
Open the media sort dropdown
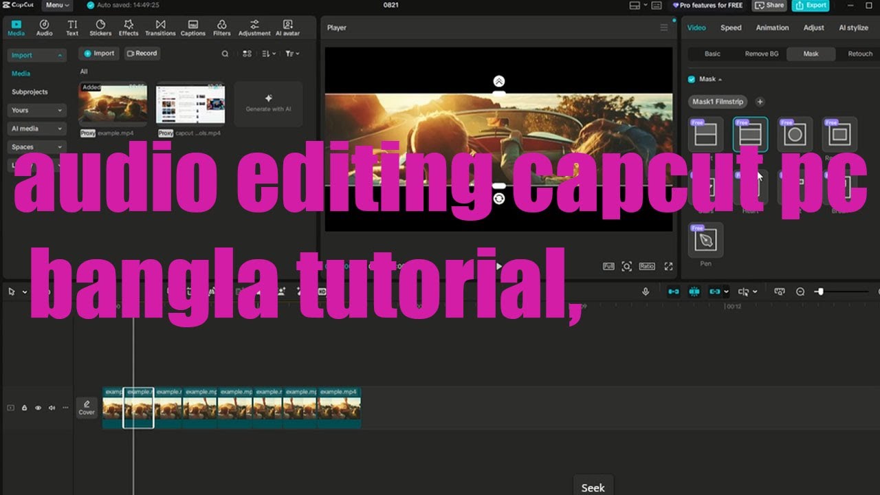point(269,54)
